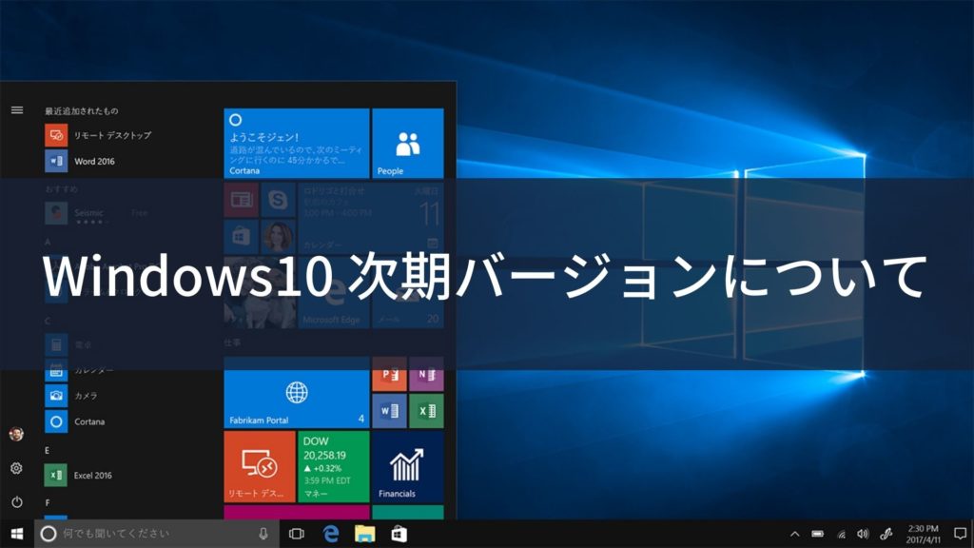Screen dimensions: 974x548
Task: Check the battery status icon
Action: point(818,534)
